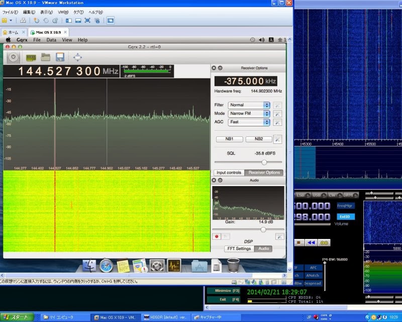The width and height of the screenshot is (402, 322).
Task: Click the audio record red dot button
Action: [x=217, y=236]
